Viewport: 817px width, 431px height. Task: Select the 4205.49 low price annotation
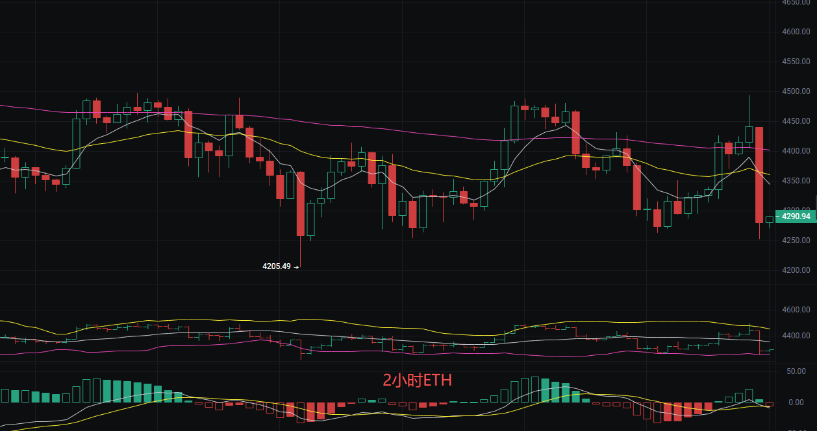tap(275, 266)
